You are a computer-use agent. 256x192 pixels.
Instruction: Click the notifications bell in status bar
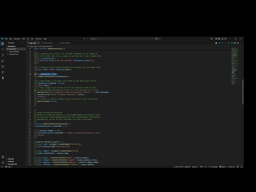coord(242,167)
